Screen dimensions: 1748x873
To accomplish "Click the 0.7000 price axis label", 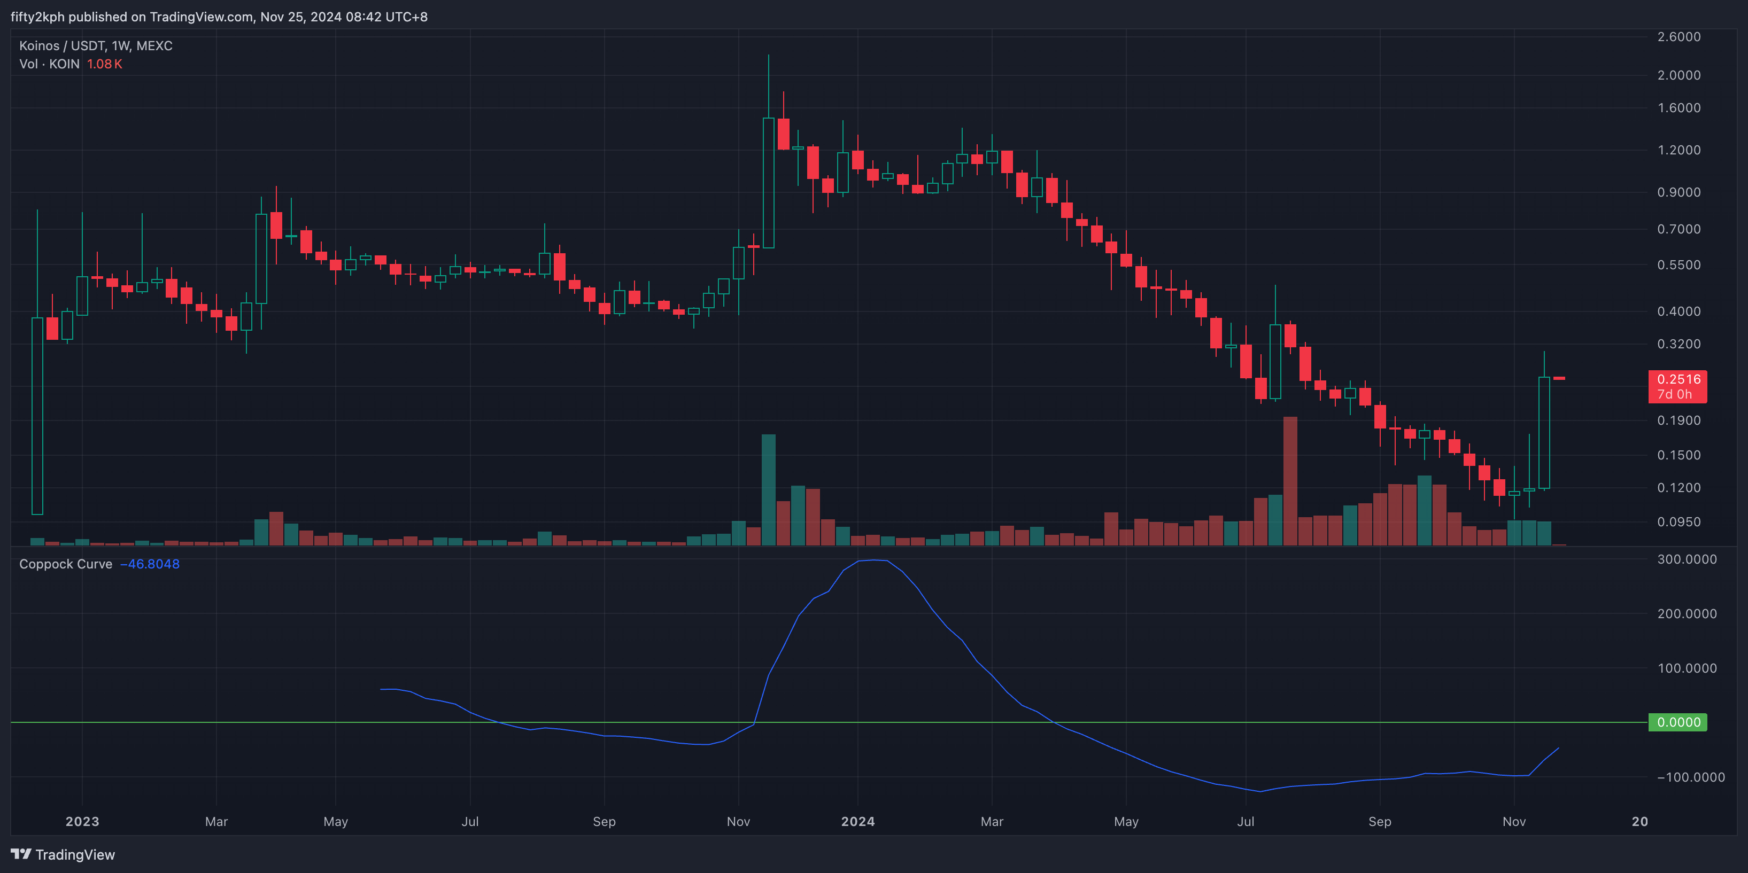I will [1679, 229].
